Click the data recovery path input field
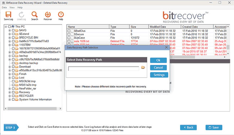The image size is (234, 135). tap(103, 69)
